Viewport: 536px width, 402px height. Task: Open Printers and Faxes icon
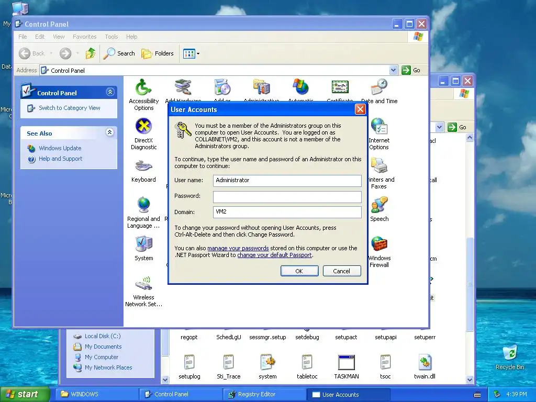(x=379, y=173)
